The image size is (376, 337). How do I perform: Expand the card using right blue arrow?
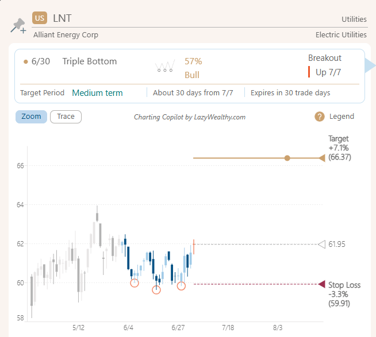(370, 67)
